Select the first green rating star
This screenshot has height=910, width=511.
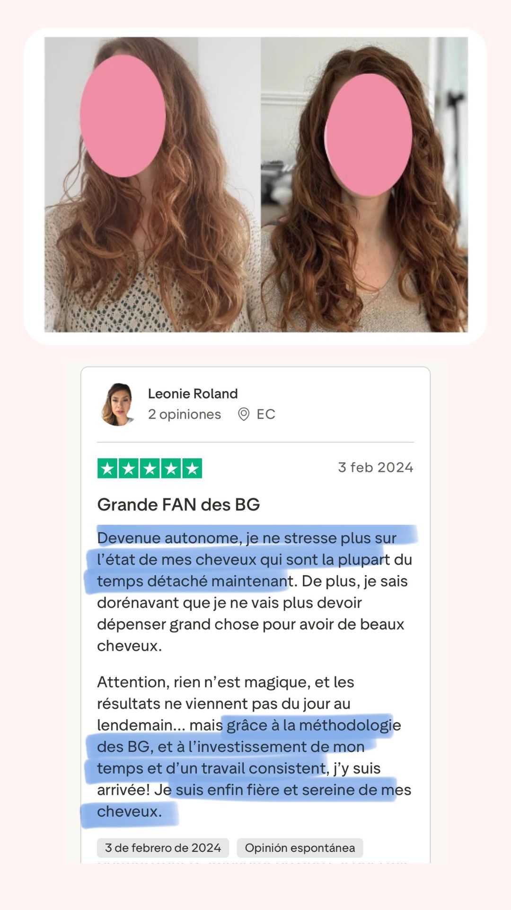[107, 468]
